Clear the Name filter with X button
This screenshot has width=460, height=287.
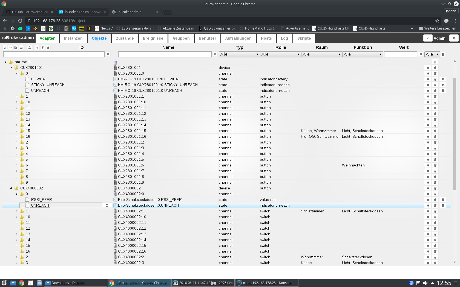pos(215,54)
